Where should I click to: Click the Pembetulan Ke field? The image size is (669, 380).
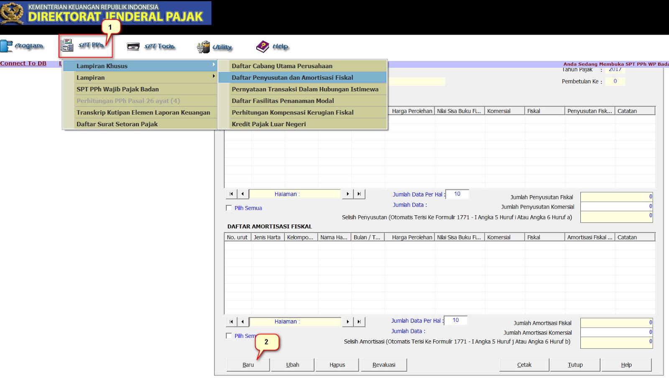pos(615,81)
